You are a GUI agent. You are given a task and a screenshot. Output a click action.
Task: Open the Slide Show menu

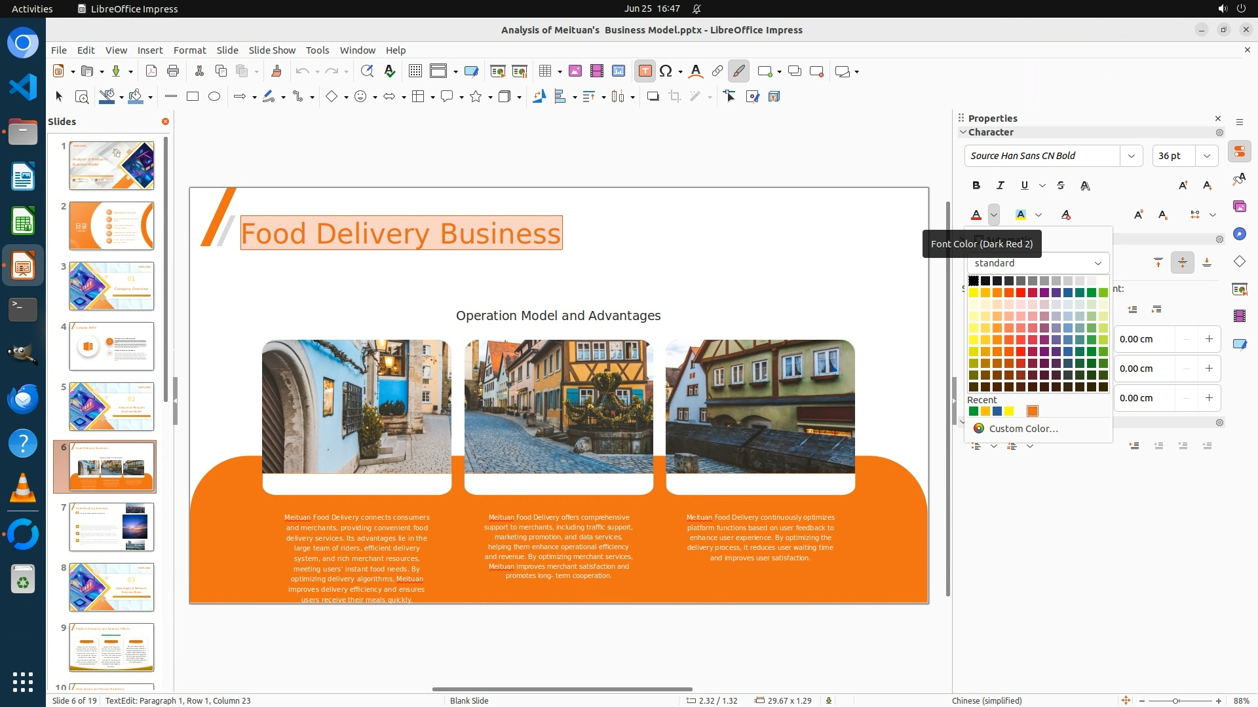[271, 50]
